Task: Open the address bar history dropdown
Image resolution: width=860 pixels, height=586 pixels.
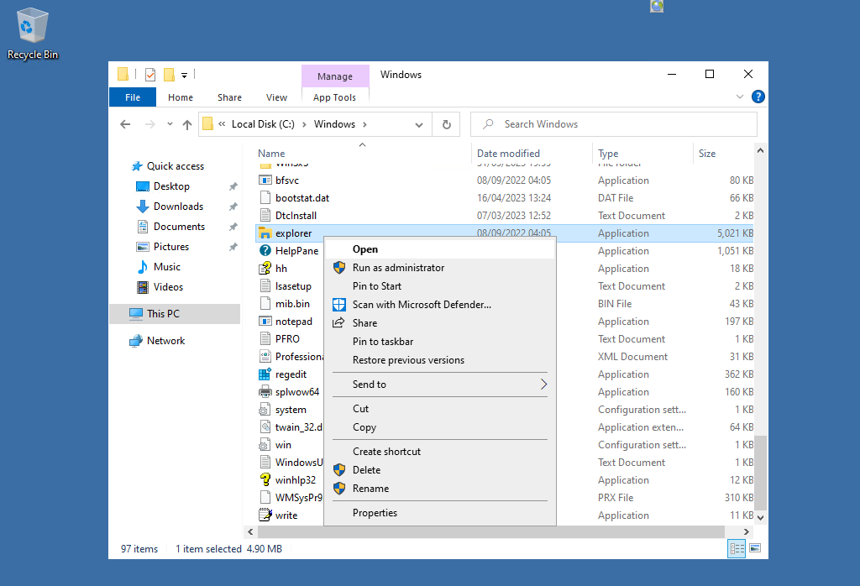Action: pyautogui.click(x=419, y=124)
